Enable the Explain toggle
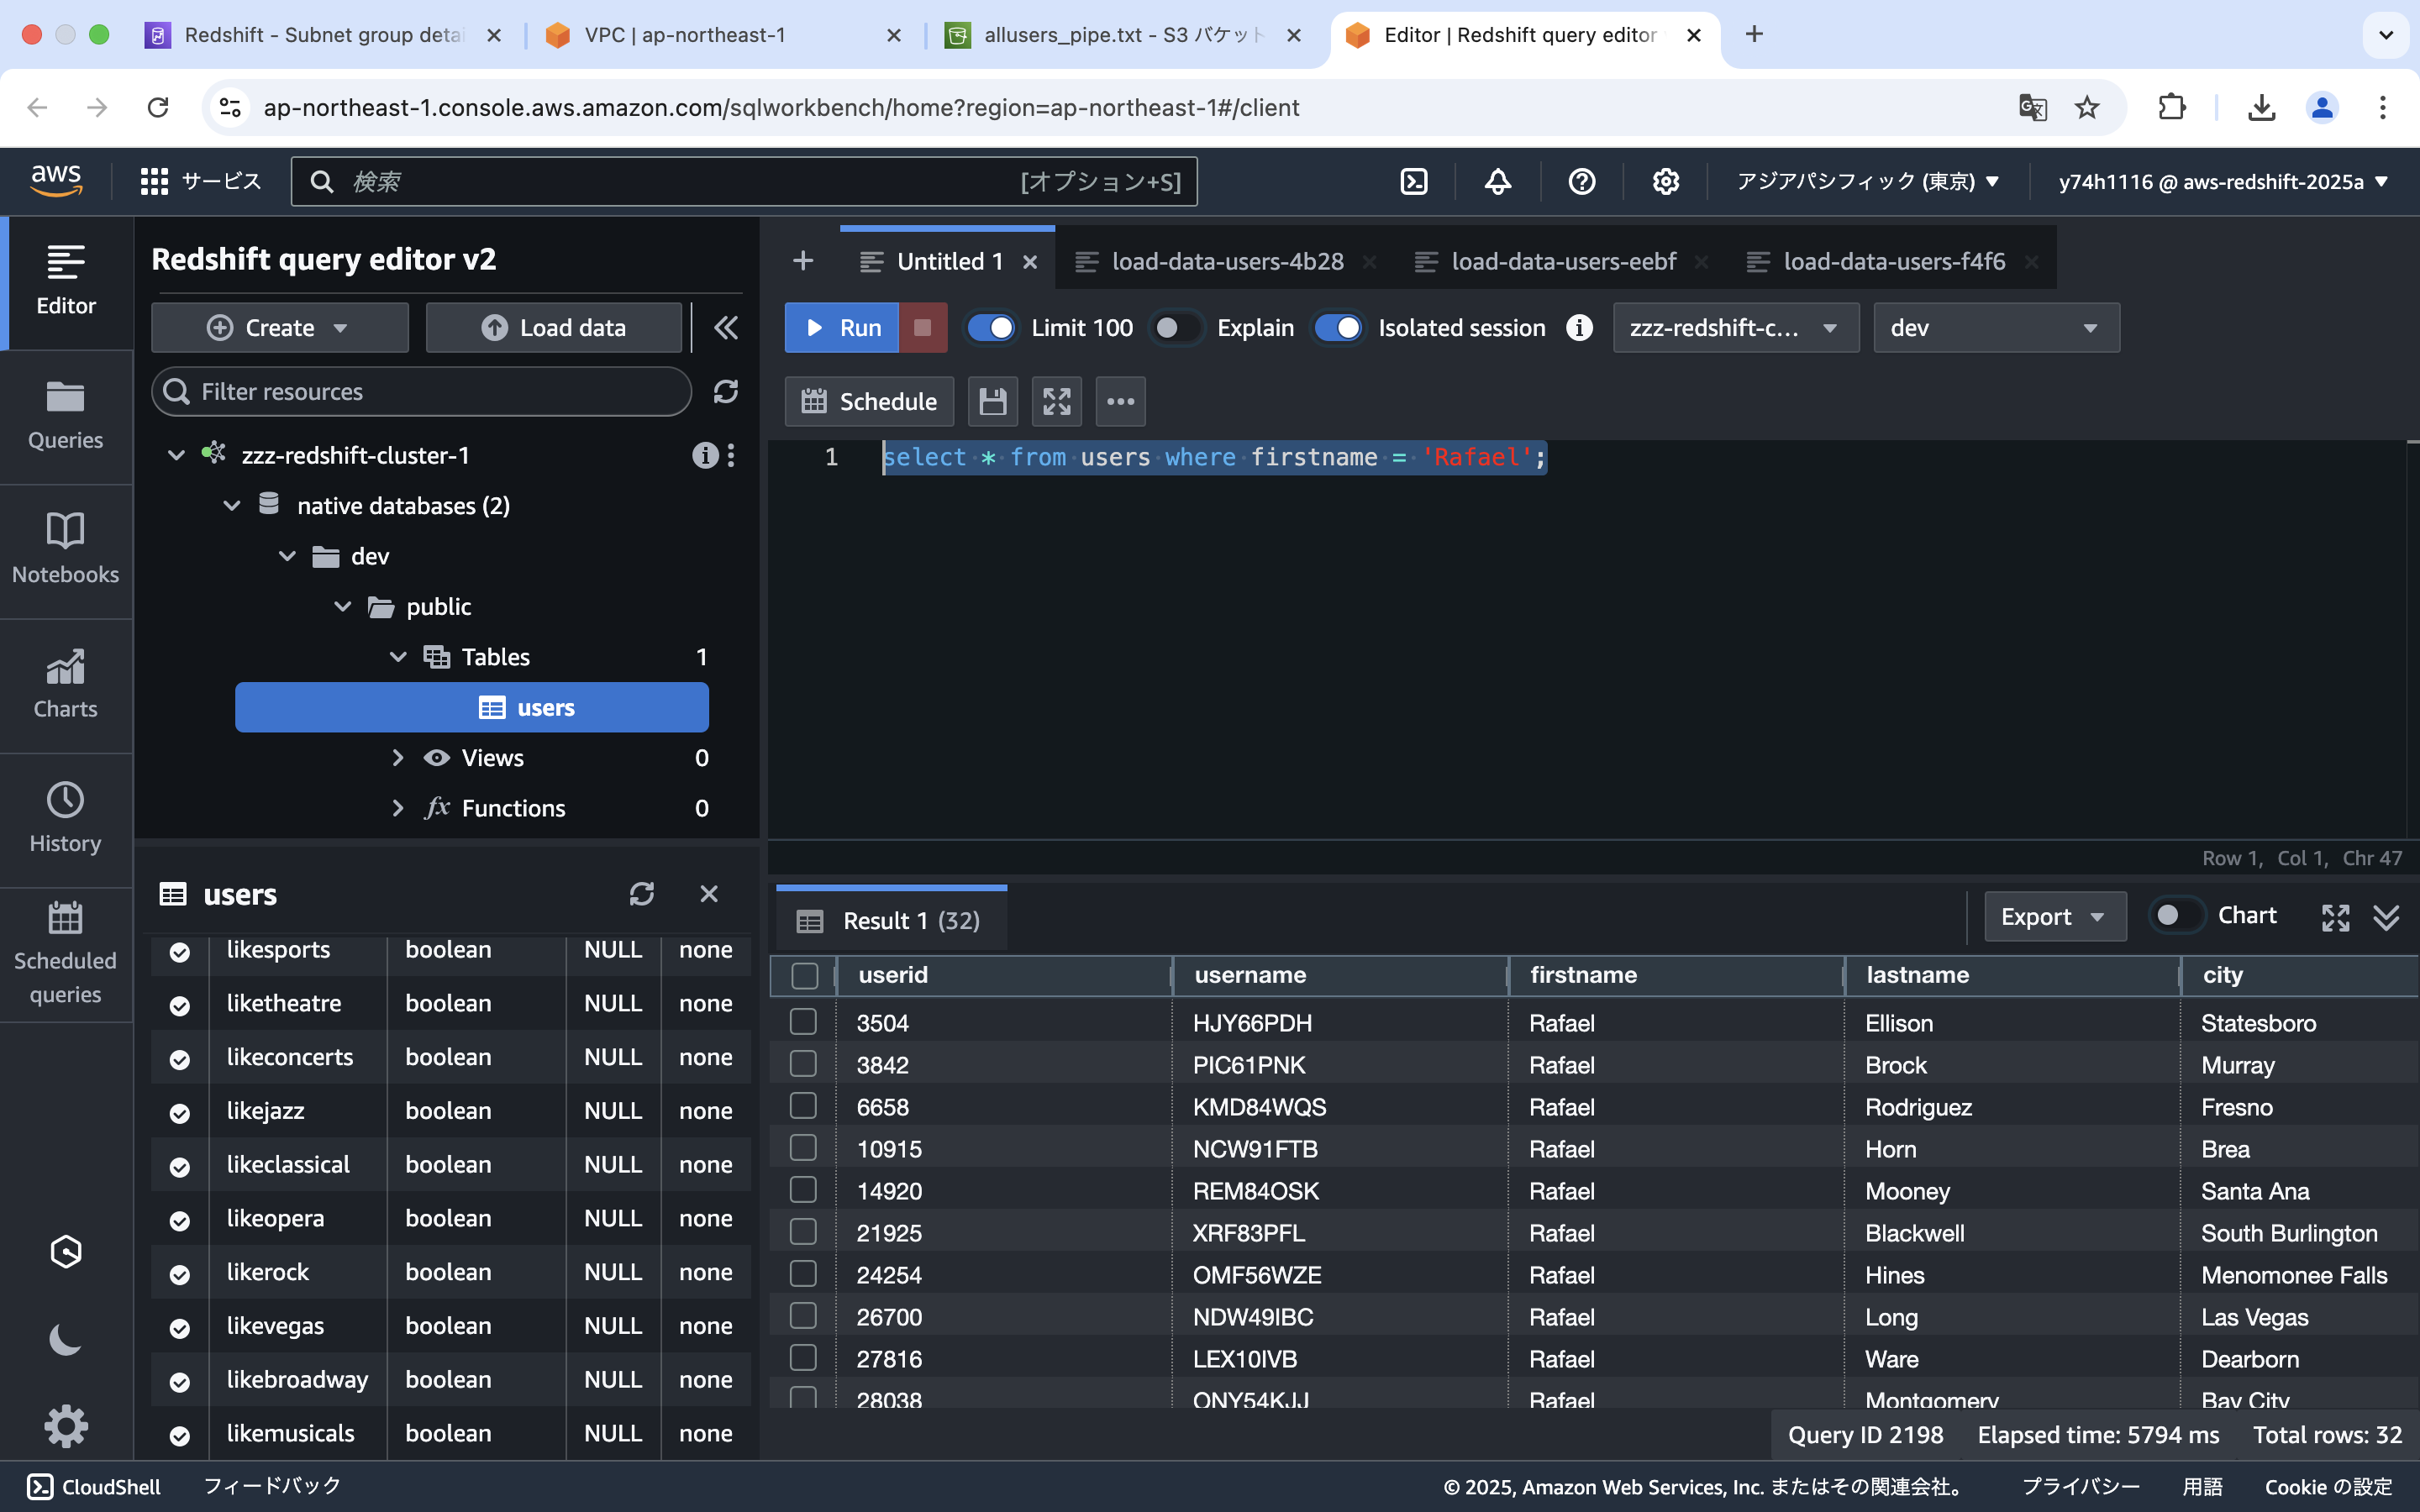 1176,328
